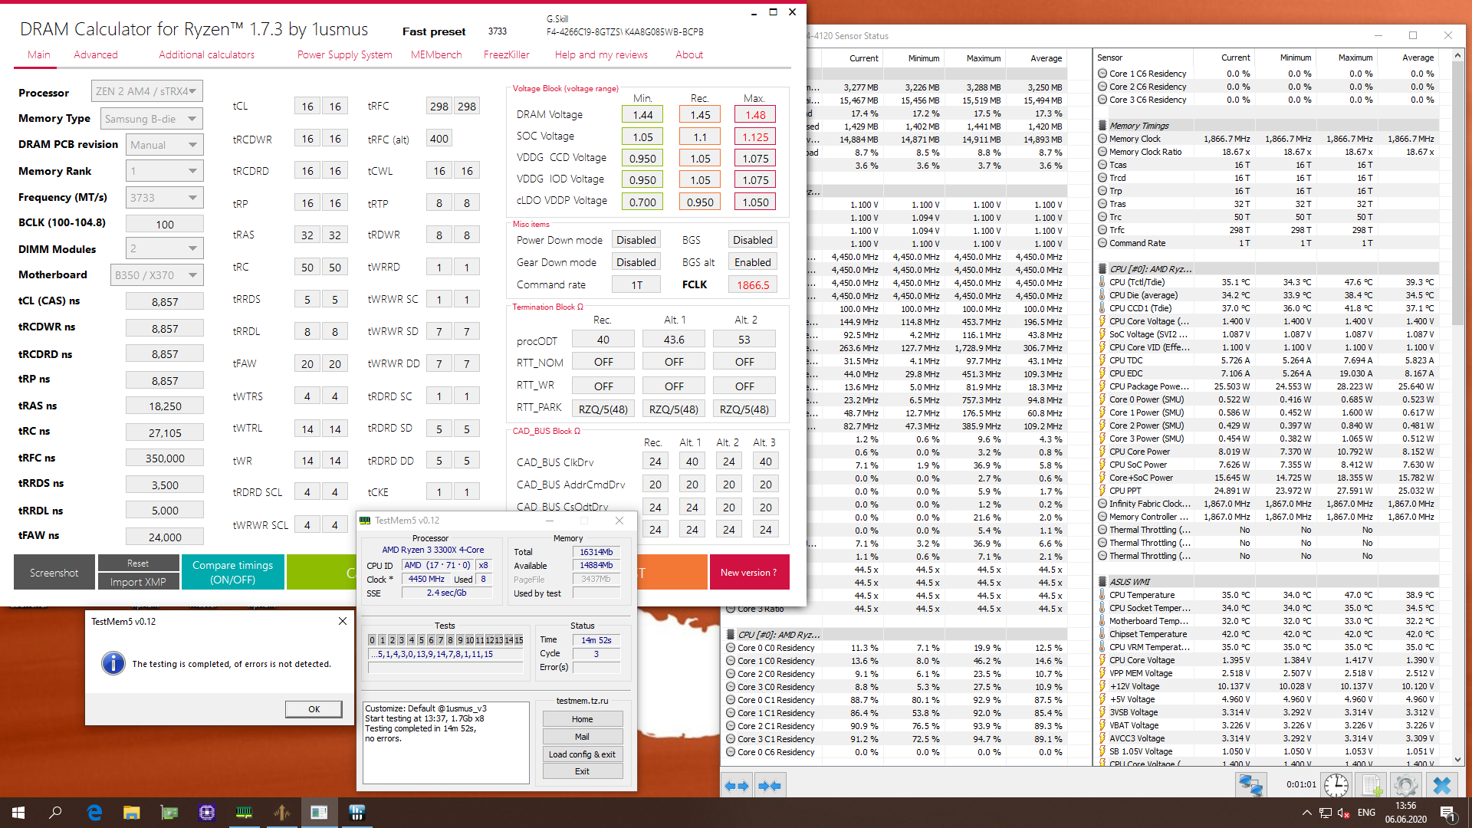Image resolution: width=1472 pixels, height=828 pixels.
Task: Click HWiNFO expand columns arrows icon
Action: coord(737,786)
